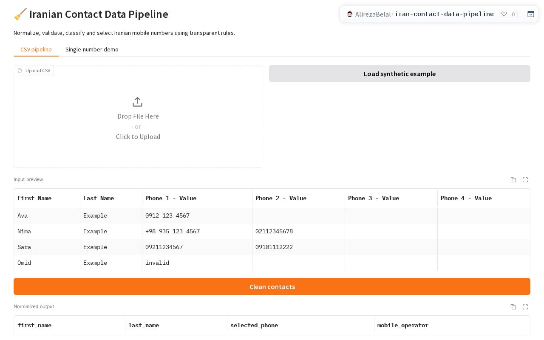This screenshot has height=340, width=544.
Task: Open Normalized output table in fullscreen
Action: coord(525,307)
